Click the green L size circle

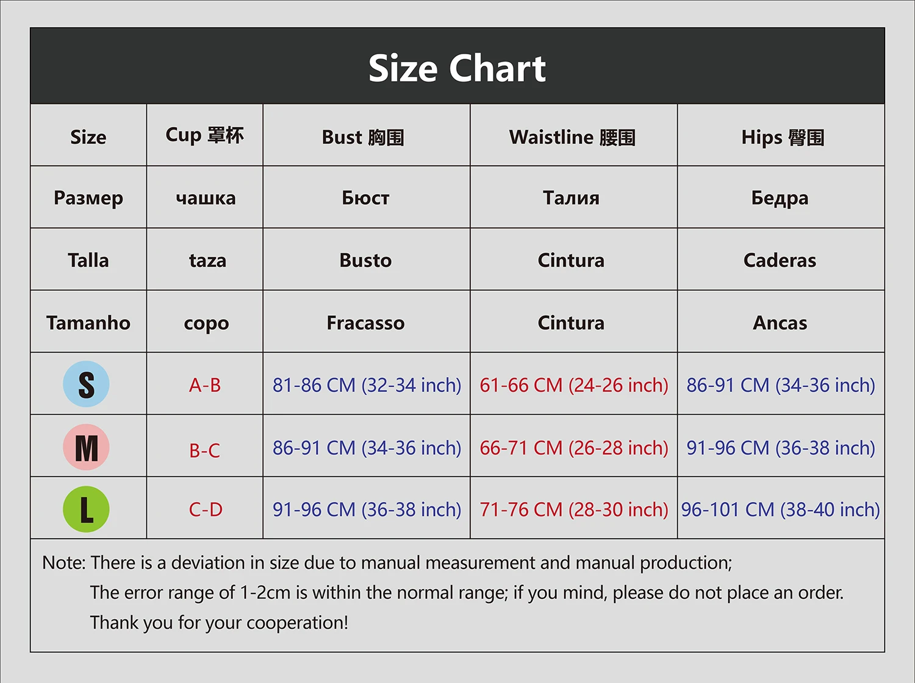(x=86, y=509)
